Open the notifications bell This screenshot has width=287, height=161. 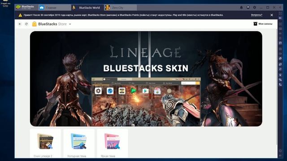point(241,8)
